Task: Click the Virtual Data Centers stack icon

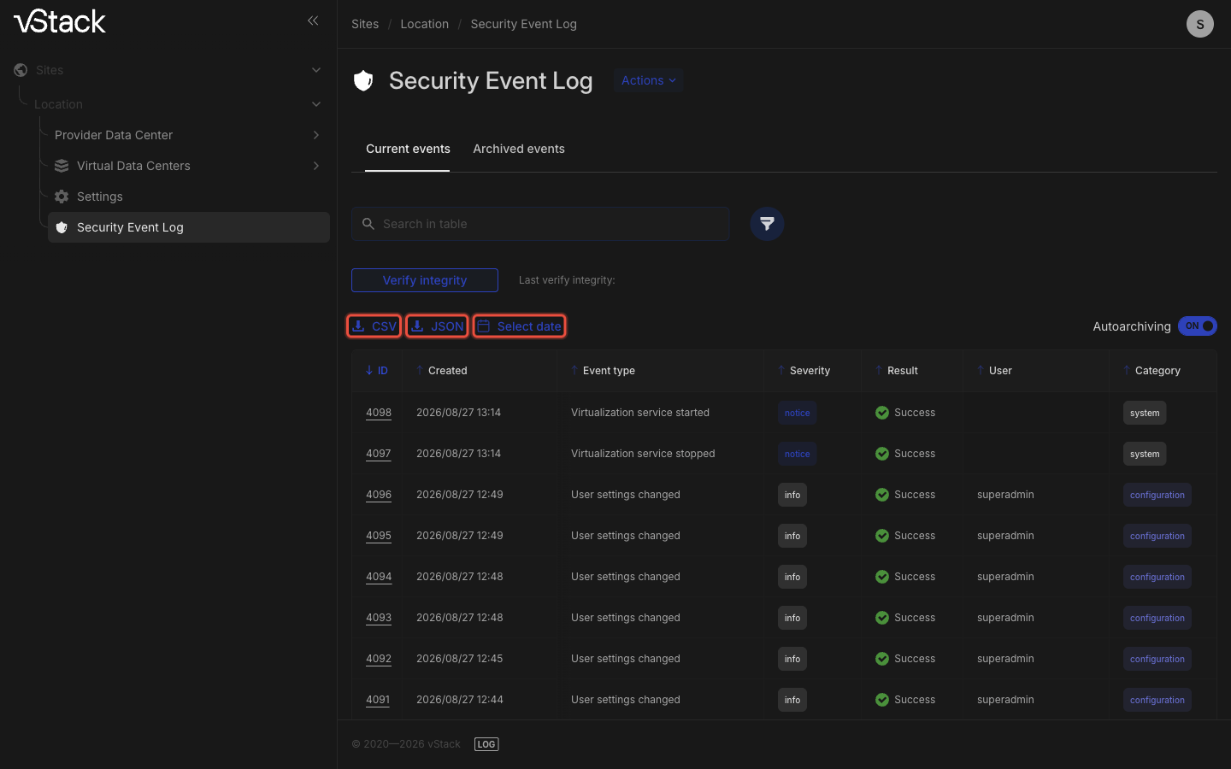Action: pyautogui.click(x=62, y=166)
